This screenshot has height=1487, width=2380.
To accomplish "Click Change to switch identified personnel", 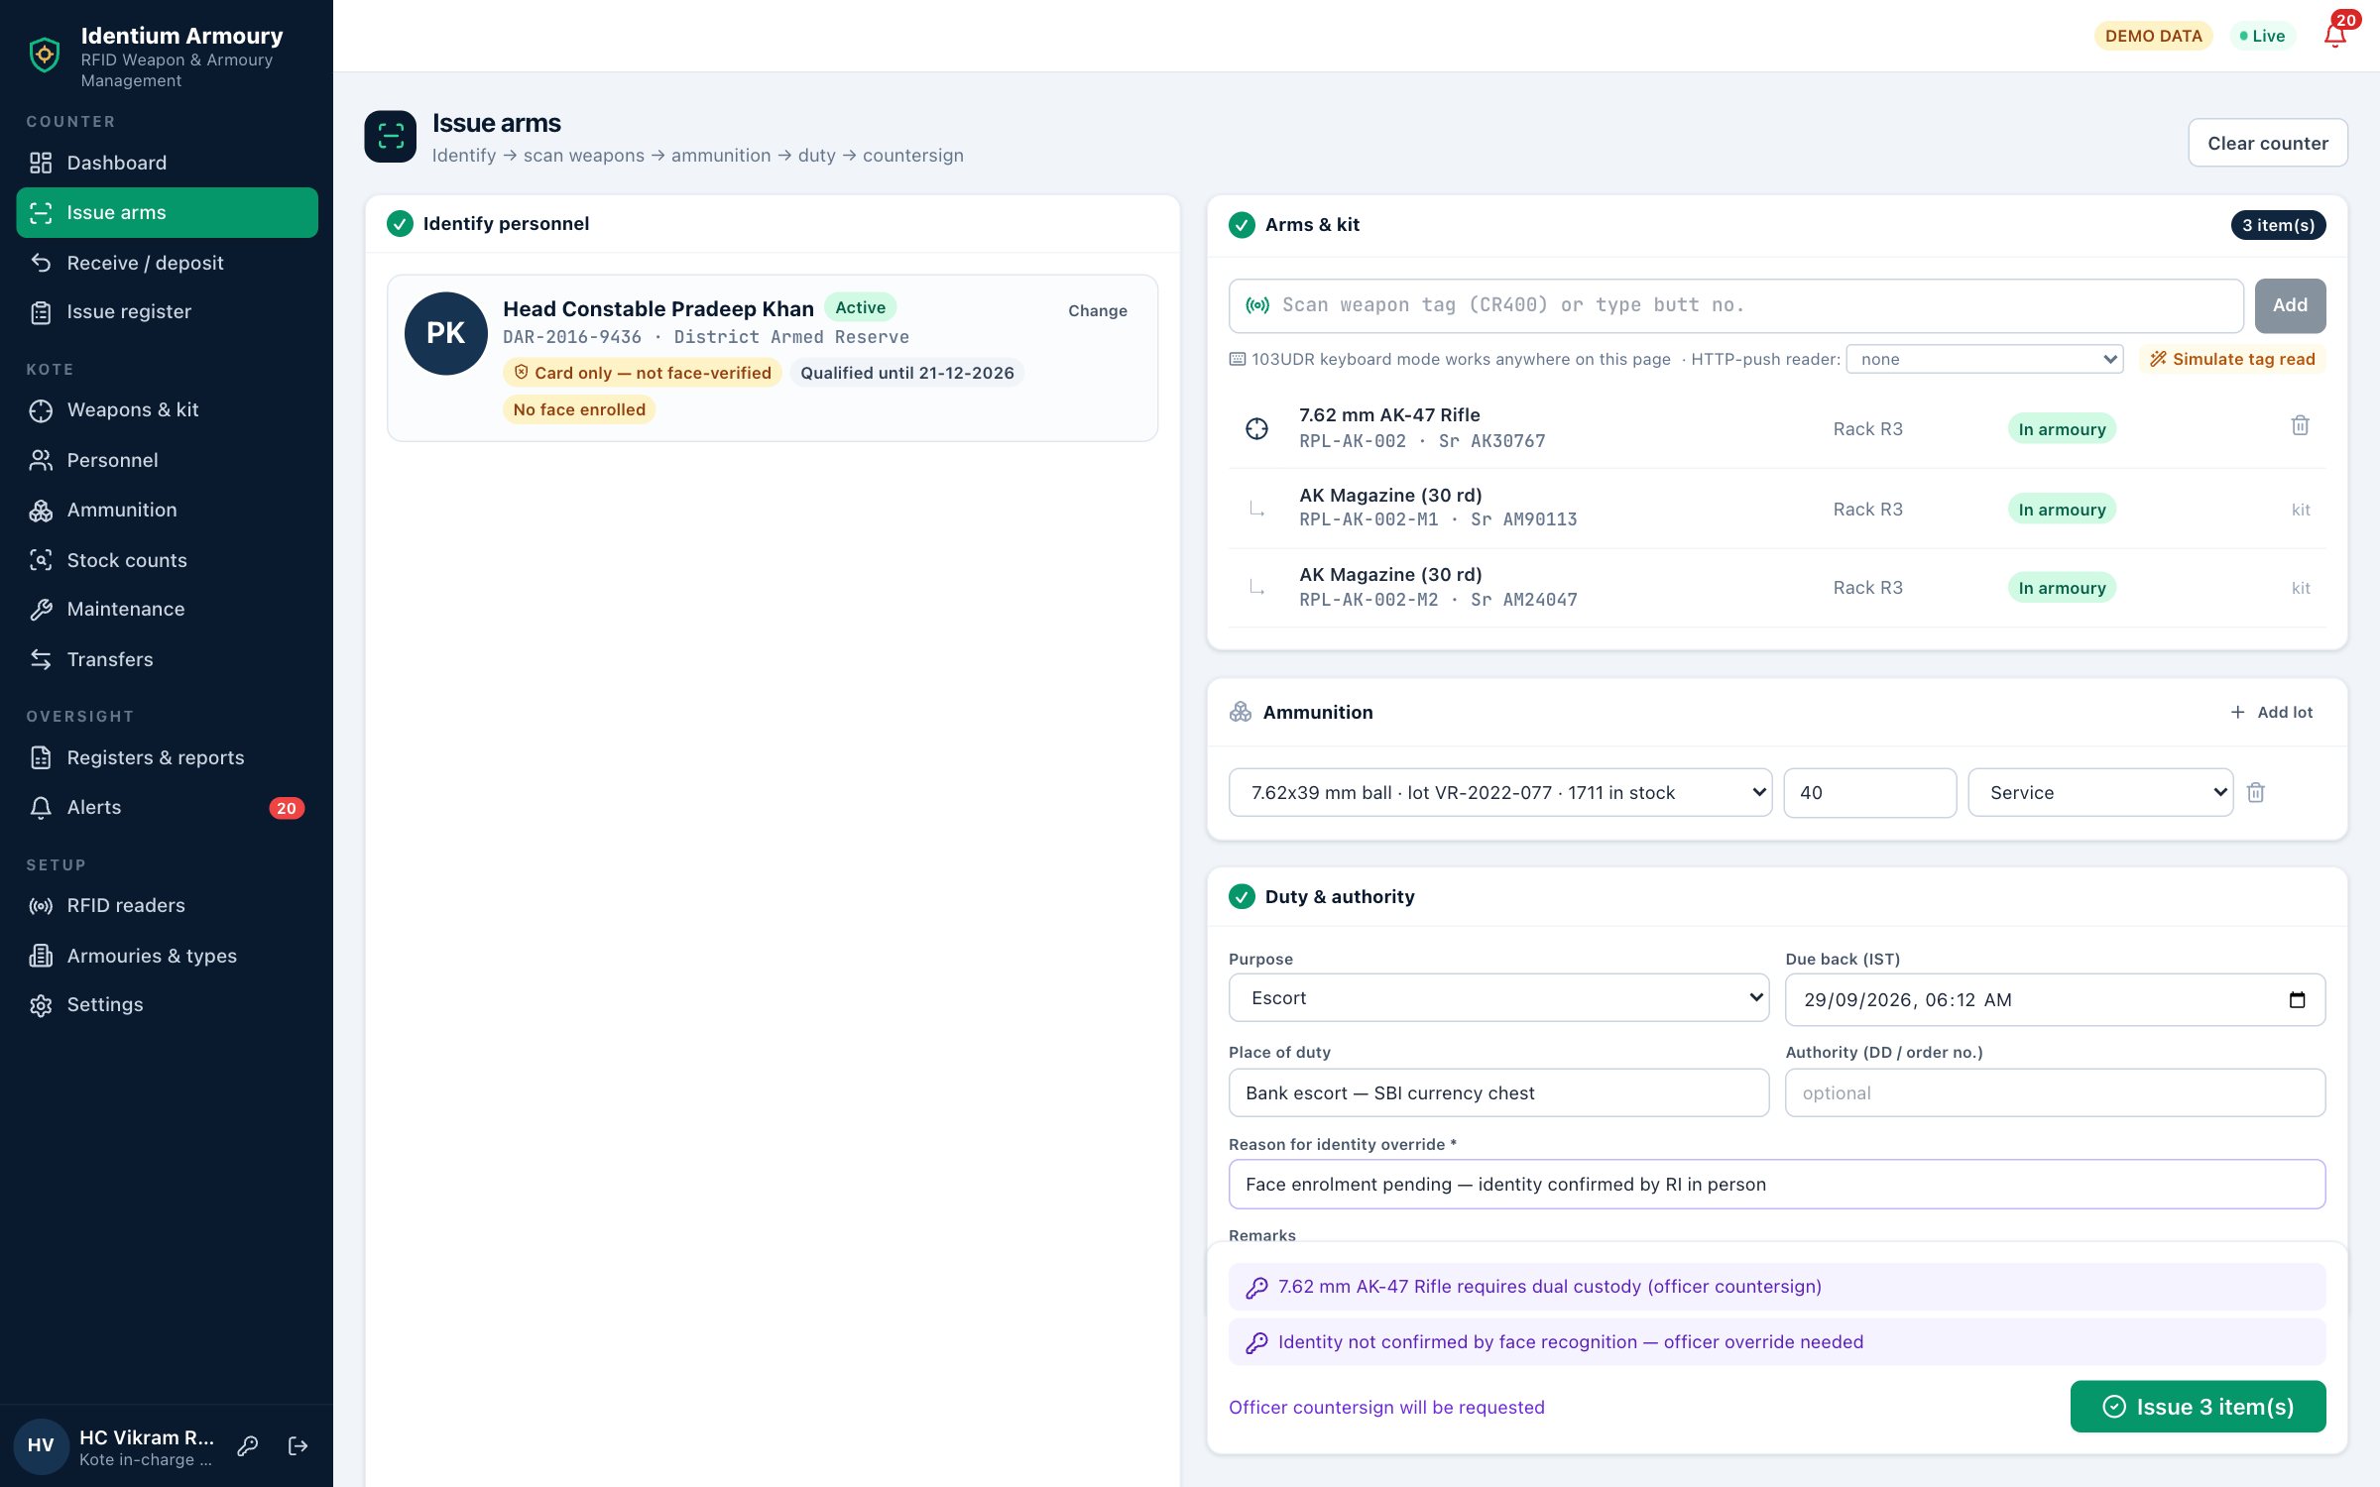I will click(1097, 310).
